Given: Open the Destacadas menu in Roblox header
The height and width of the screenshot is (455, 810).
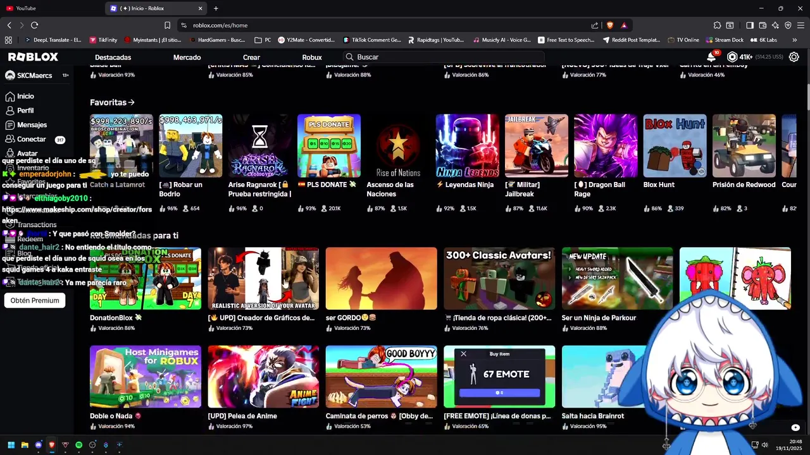Looking at the screenshot, I should click(x=113, y=58).
